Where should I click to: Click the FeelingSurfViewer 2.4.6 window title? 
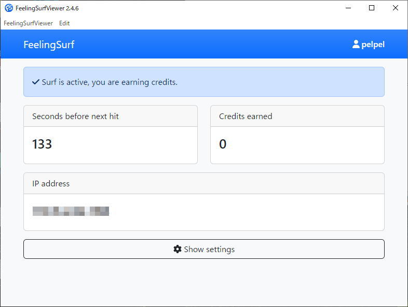click(47, 8)
